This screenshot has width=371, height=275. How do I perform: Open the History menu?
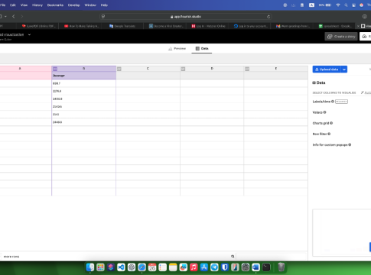[37, 5]
